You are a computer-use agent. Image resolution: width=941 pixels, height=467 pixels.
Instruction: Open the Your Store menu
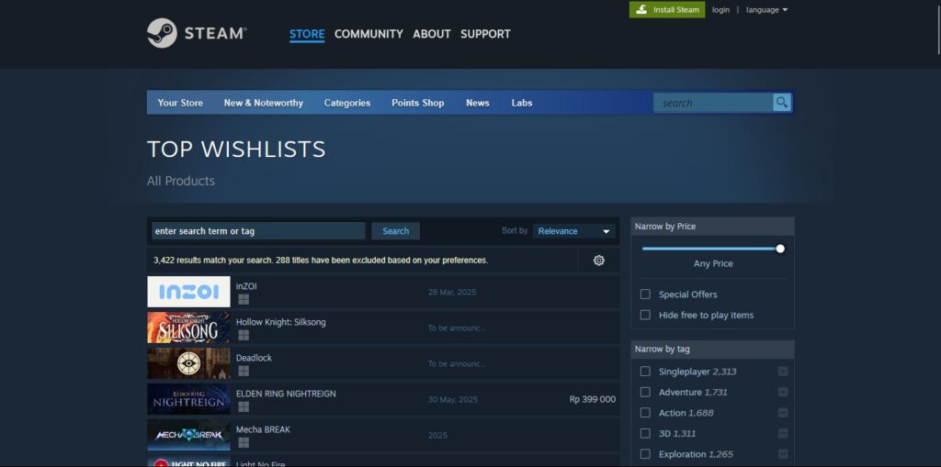pos(180,103)
